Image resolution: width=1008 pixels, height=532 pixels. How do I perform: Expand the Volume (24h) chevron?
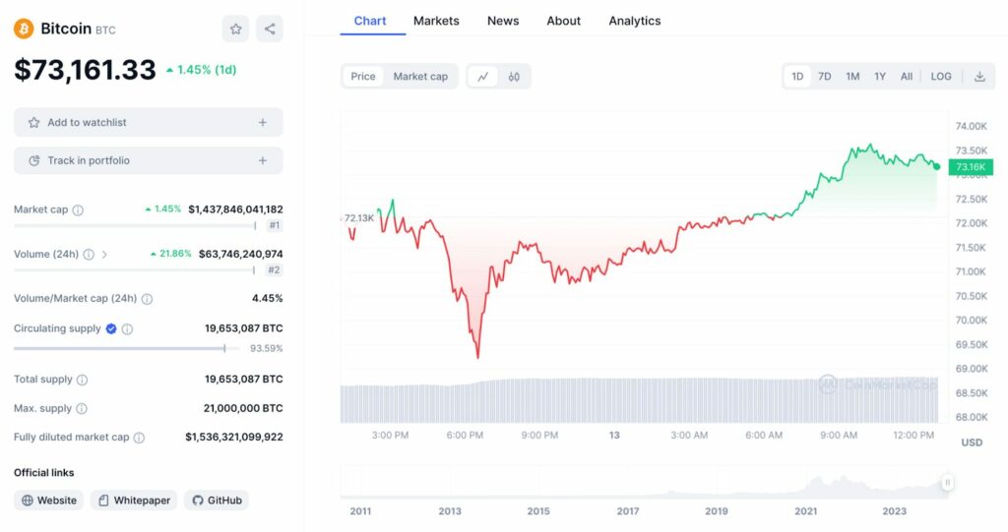click(x=104, y=255)
